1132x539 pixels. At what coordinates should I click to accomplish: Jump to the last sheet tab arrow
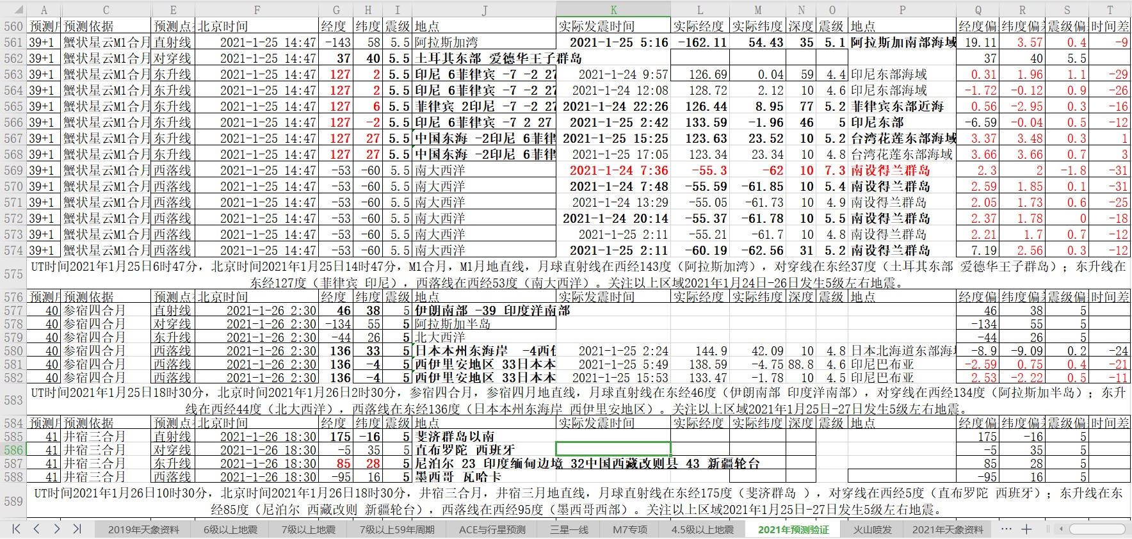click(77, 529)
